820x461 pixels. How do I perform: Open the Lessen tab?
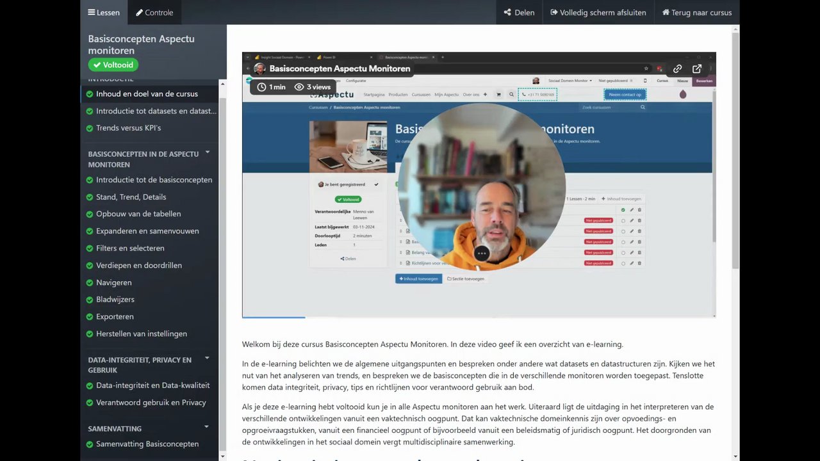coord(104,12)
